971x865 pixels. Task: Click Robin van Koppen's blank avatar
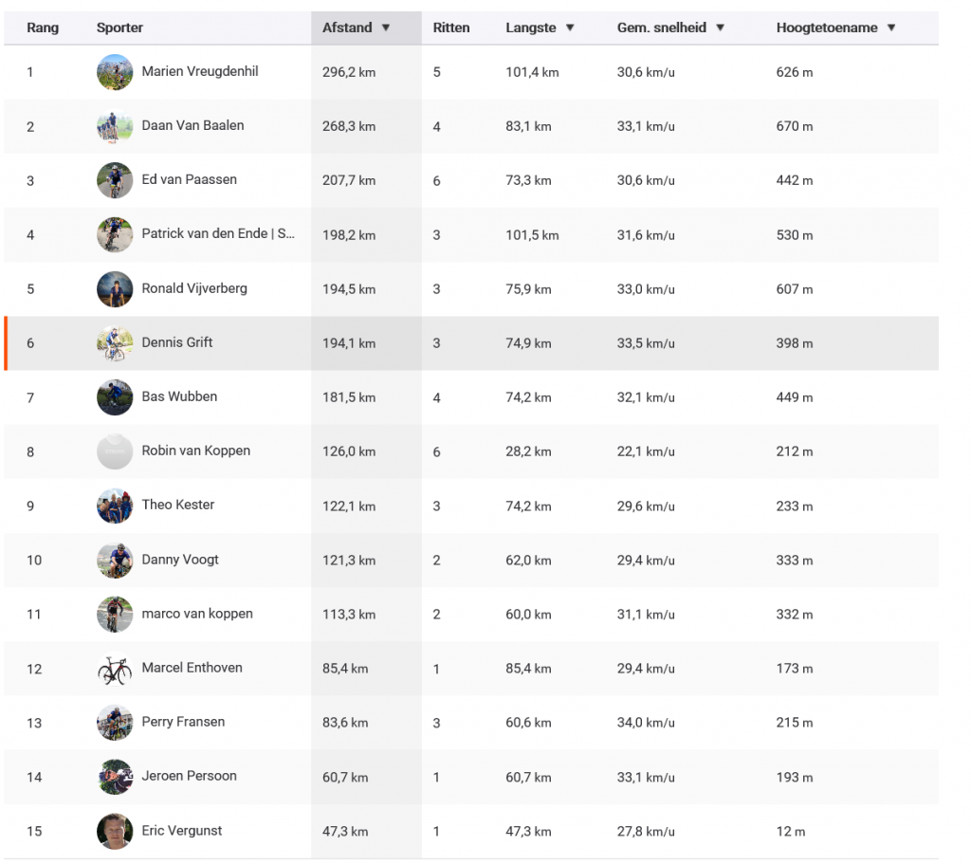click(x=115, y=451)
